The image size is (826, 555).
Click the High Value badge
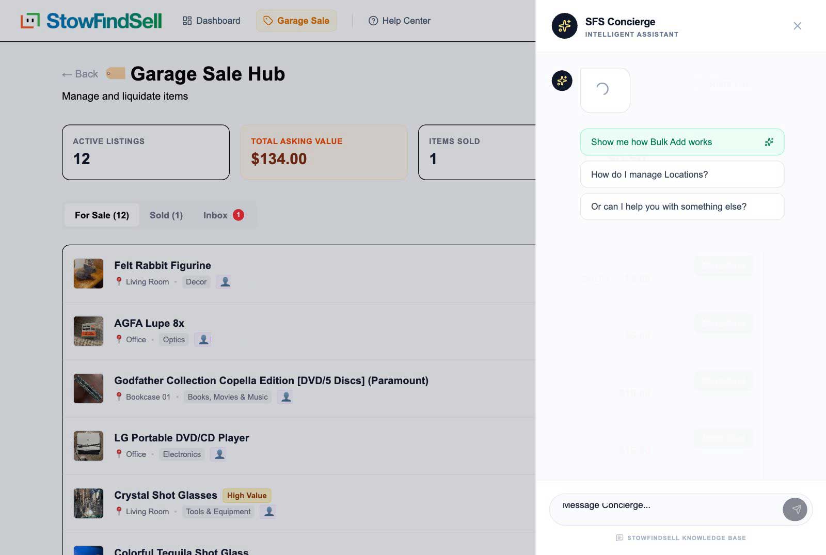coord(247,496)
